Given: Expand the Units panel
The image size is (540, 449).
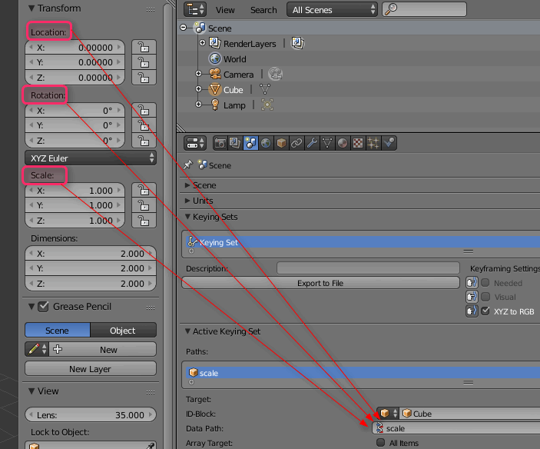Looking at the screenshot, I should 187,201.
